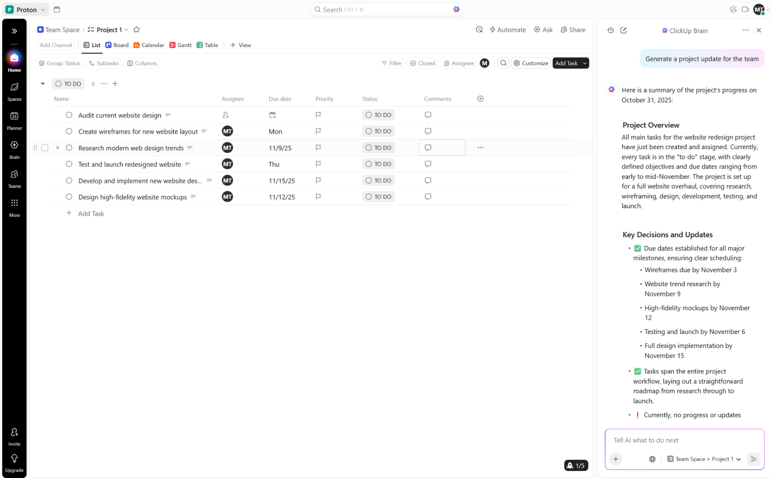Select Spaces in the left sidebar
Image resolution: width=772 pixels, height=478 pixels.
coord(14,90)
